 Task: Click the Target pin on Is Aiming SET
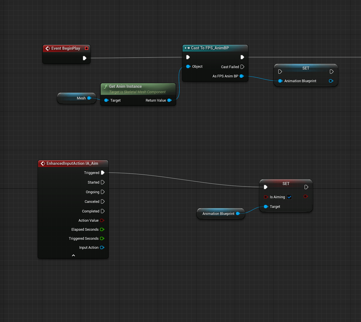pyautogui.click(x=266, y=206)
